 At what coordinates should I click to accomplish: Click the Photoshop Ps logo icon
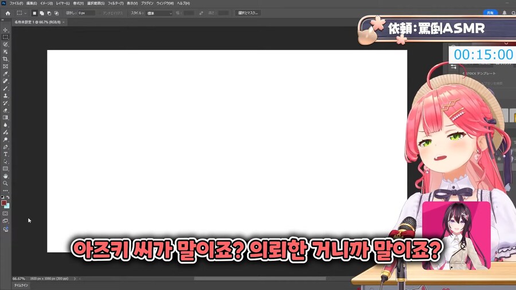(3, 3)
